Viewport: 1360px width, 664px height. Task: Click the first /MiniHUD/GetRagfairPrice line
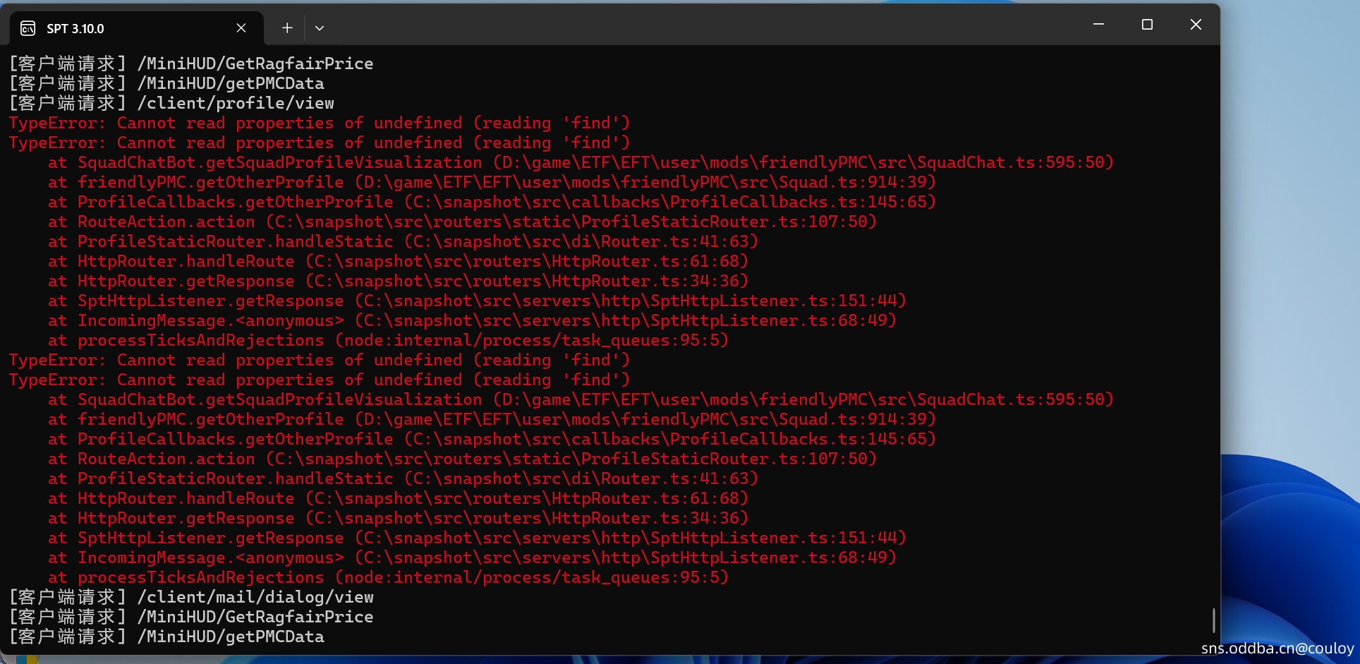click(x=191, y=64)
